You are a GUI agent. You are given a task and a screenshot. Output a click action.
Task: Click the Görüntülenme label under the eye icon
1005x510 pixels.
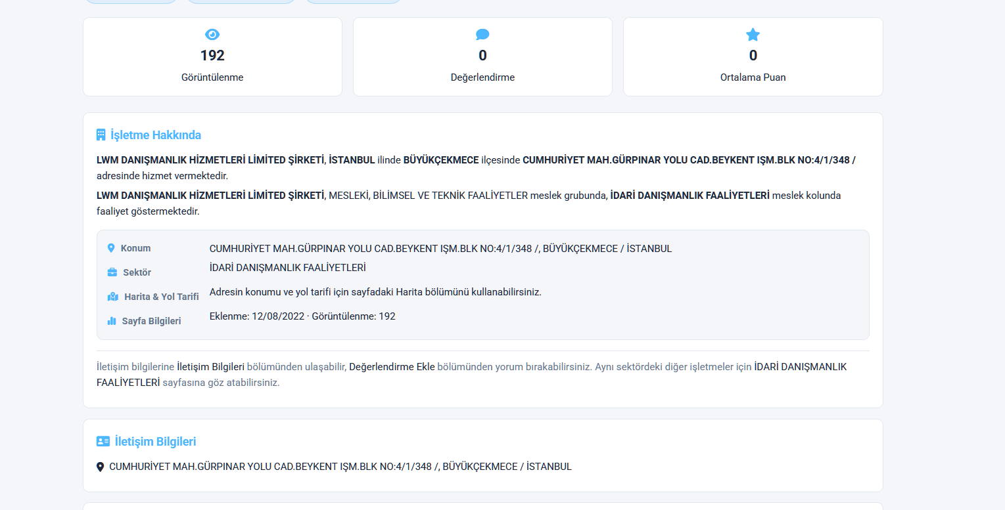(212, 77)
